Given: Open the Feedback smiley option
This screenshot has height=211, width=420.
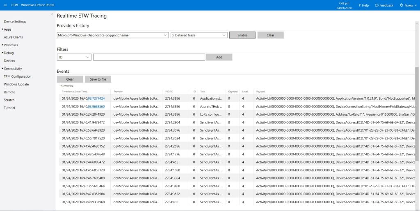Looking at the screenshot, I should pyautogui.click(x=383, y=5).
